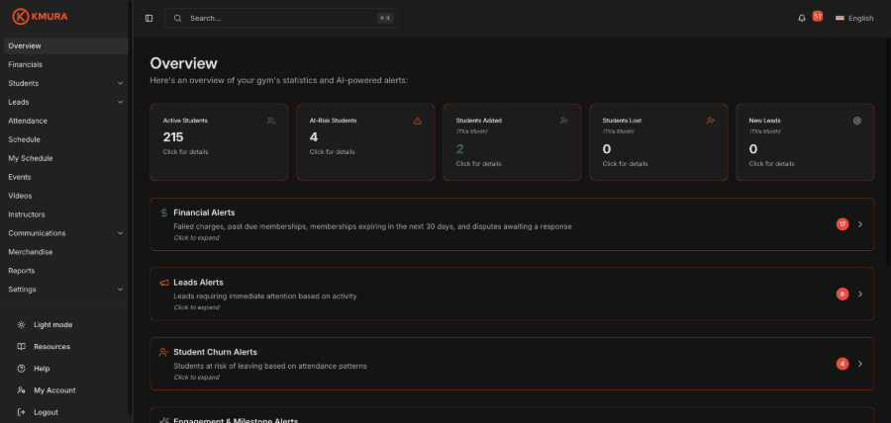The width and height of the screenshot is (891, 423).
Task: Click the Students Added user-plus icon
Action: pos(563,121)
